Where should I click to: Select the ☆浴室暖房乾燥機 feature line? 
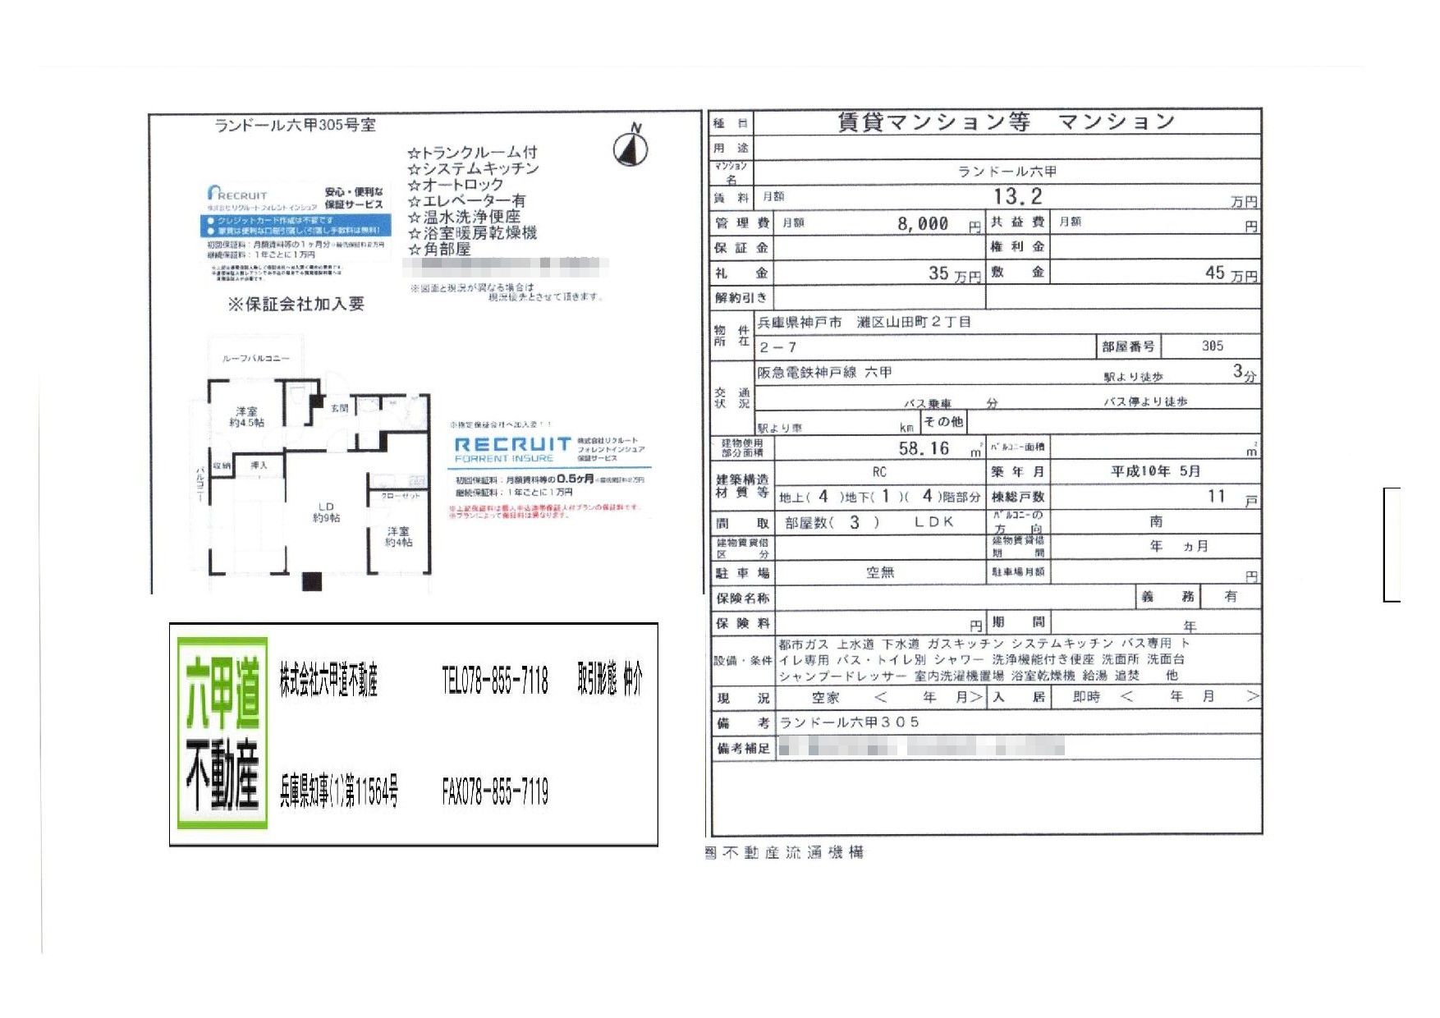point(472,233)
